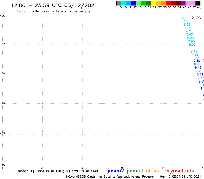Viewport: 204px width, 179px height.
Task: Click the -38 latitude axis label
Action: [x=2, y=133]
